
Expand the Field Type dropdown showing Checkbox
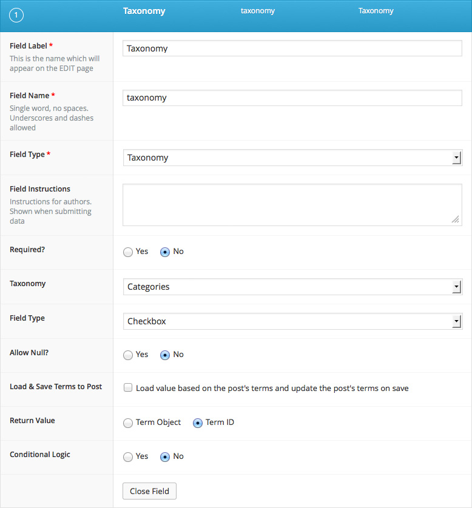292,321
